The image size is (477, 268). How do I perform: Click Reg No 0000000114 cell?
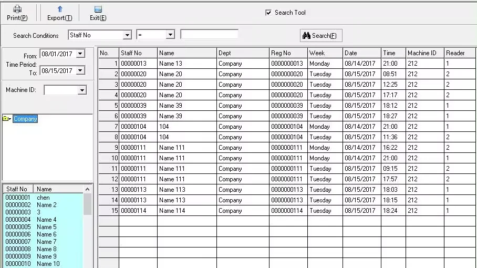coord(288,211)
